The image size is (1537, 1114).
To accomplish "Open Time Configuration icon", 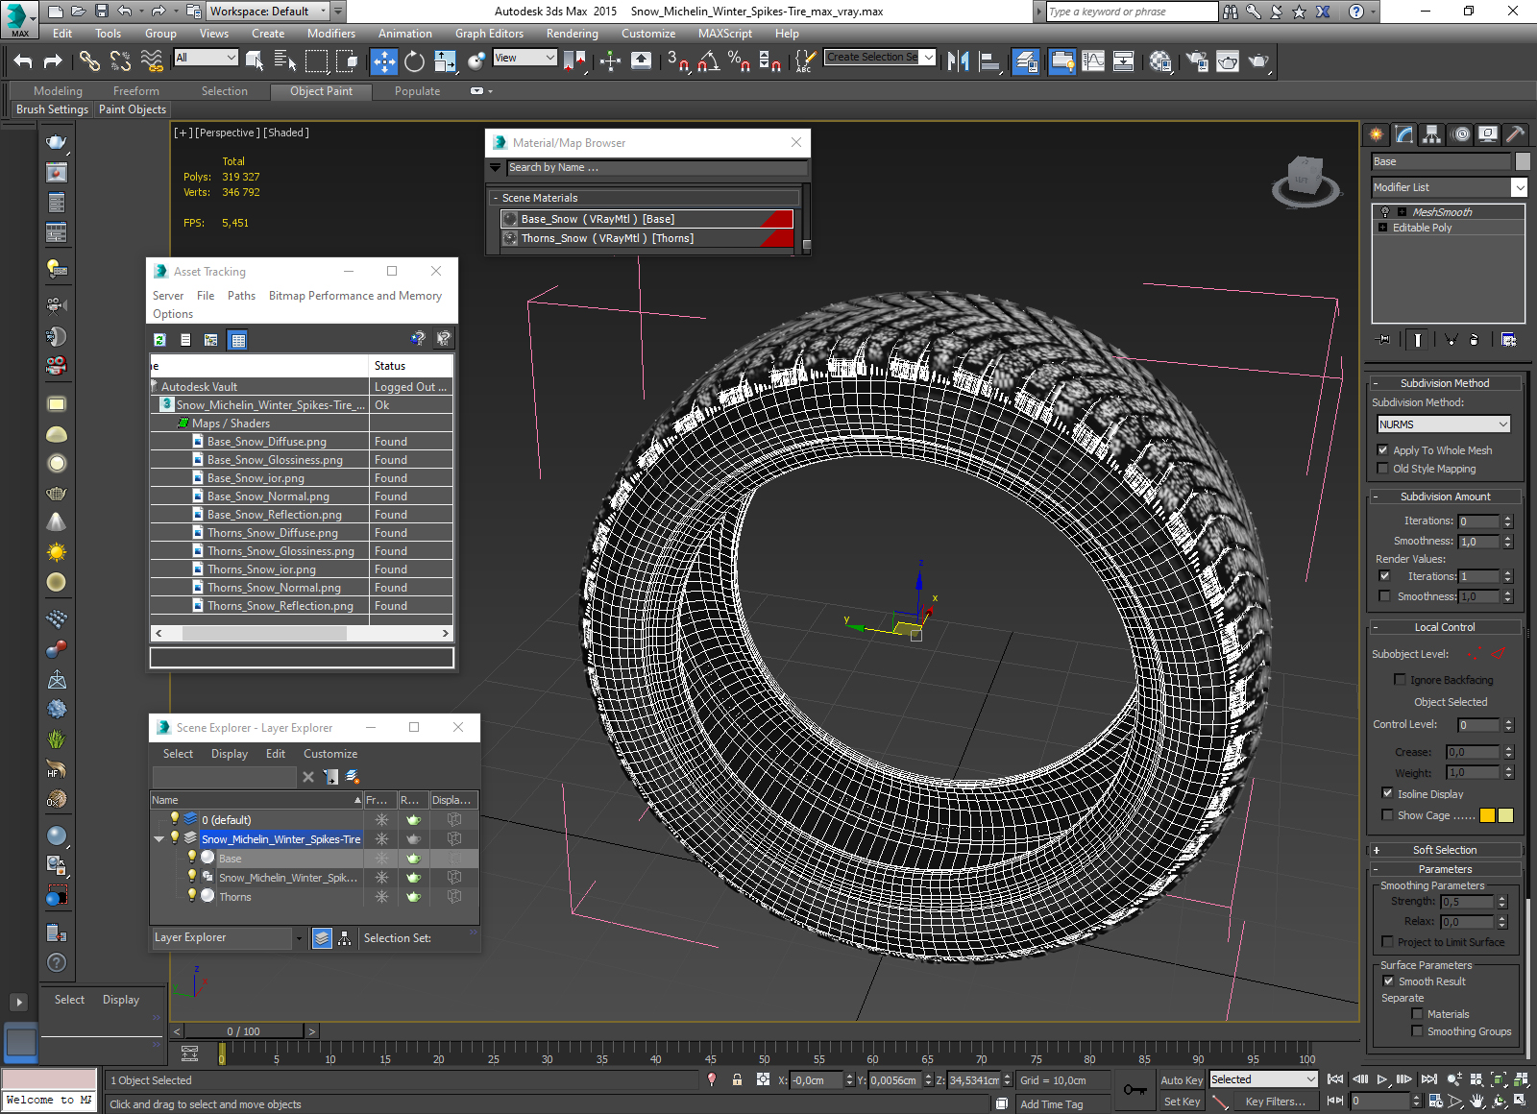I will click(x=1435, y=1101).
